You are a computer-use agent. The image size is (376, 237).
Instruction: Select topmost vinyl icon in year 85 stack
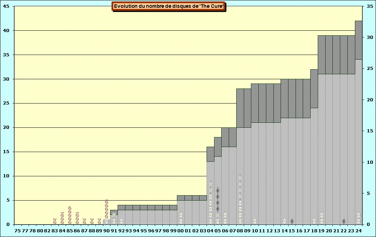(70, 208)
